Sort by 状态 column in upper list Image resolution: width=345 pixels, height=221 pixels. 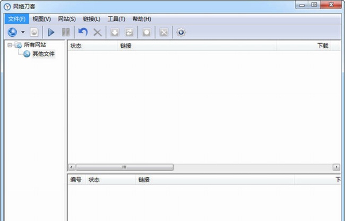pyautogui.click(x=93, y=46)
